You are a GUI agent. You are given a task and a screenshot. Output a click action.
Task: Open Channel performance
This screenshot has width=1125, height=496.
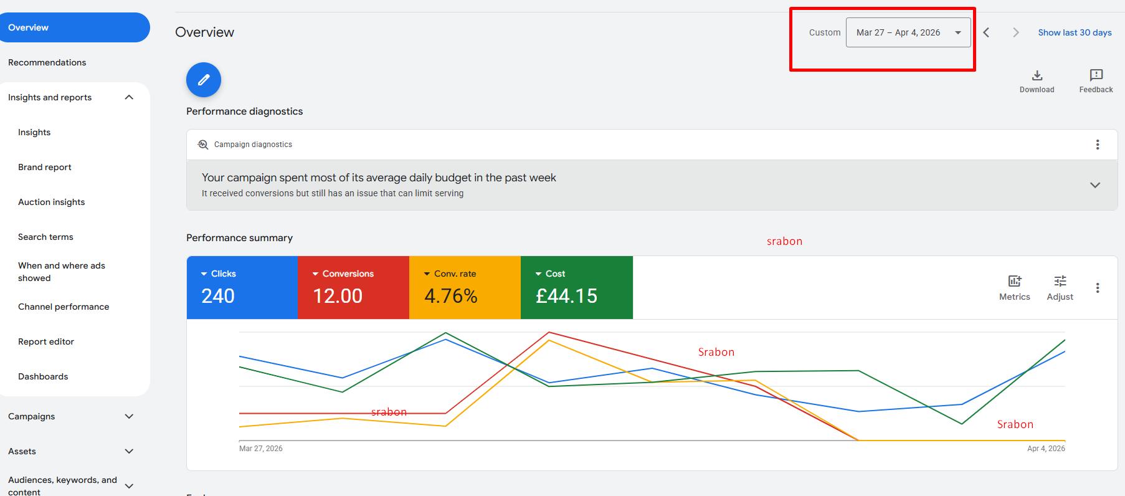tap(64, 307)
